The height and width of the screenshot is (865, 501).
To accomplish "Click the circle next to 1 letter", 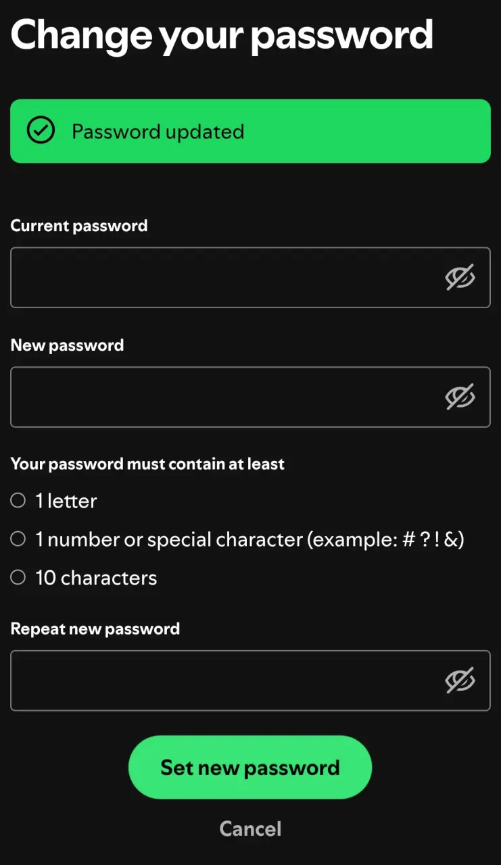I will 18,500.
